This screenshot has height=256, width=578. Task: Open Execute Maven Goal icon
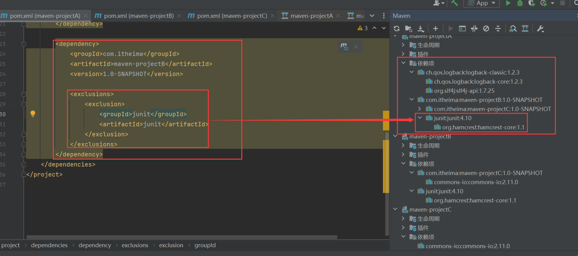(462, 28)
